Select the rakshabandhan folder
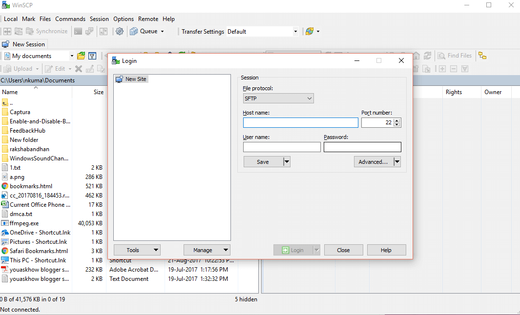520x315 pixels. coord(29,149)
